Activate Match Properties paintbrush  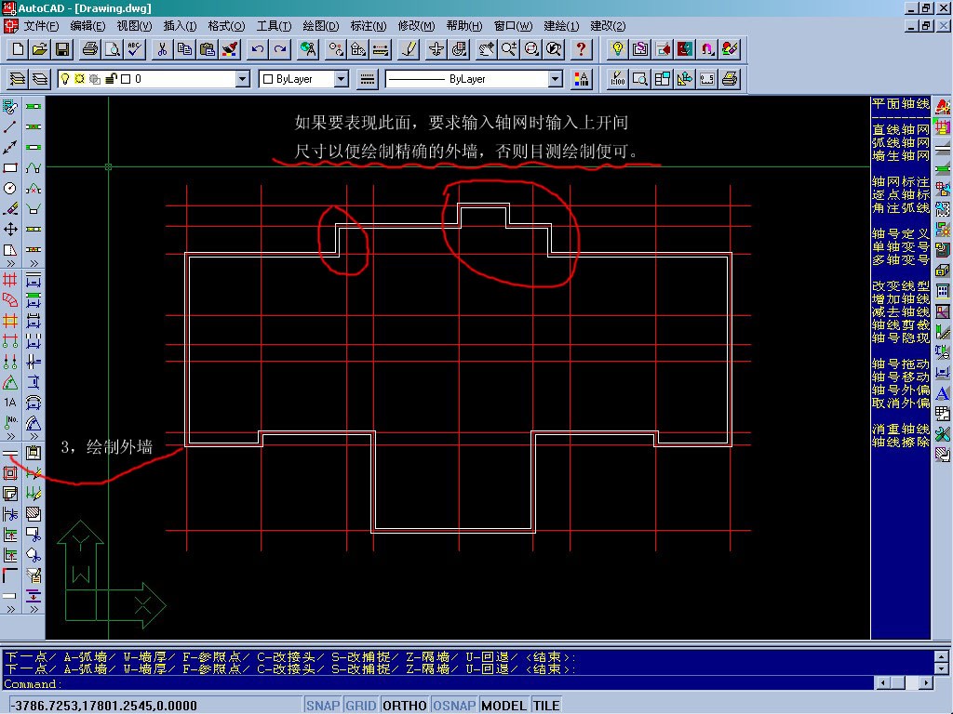tap(231, 49)
